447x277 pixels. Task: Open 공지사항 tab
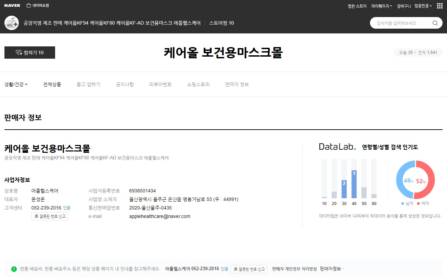pos(125,84)
